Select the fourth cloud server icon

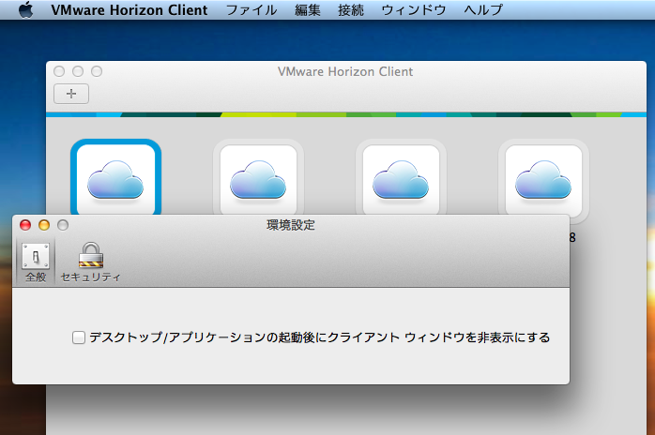543,179
